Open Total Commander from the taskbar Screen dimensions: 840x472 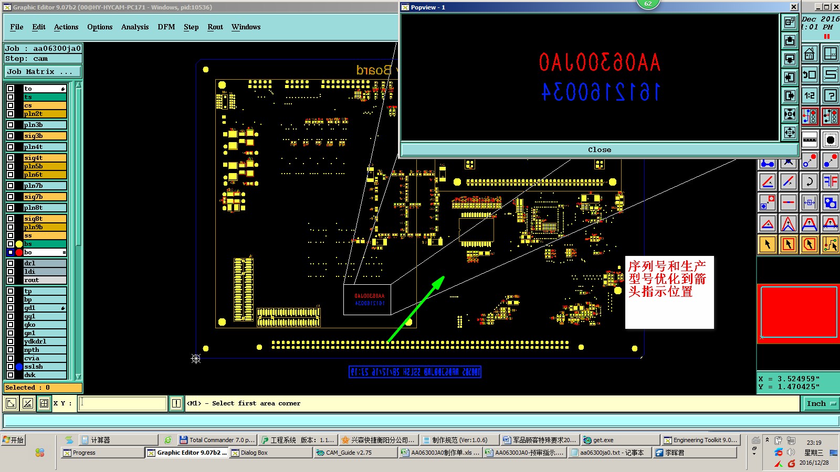click(217, 440)
